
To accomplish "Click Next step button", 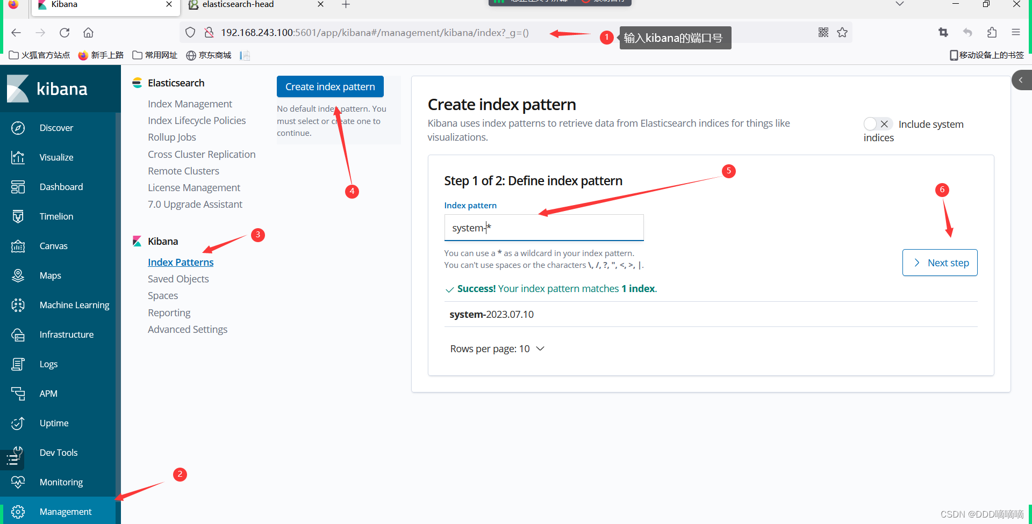I will [940, 263].
